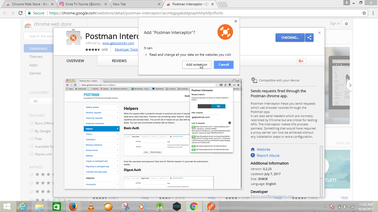Enable the Free filter checkbox

[x=31, y=139]
